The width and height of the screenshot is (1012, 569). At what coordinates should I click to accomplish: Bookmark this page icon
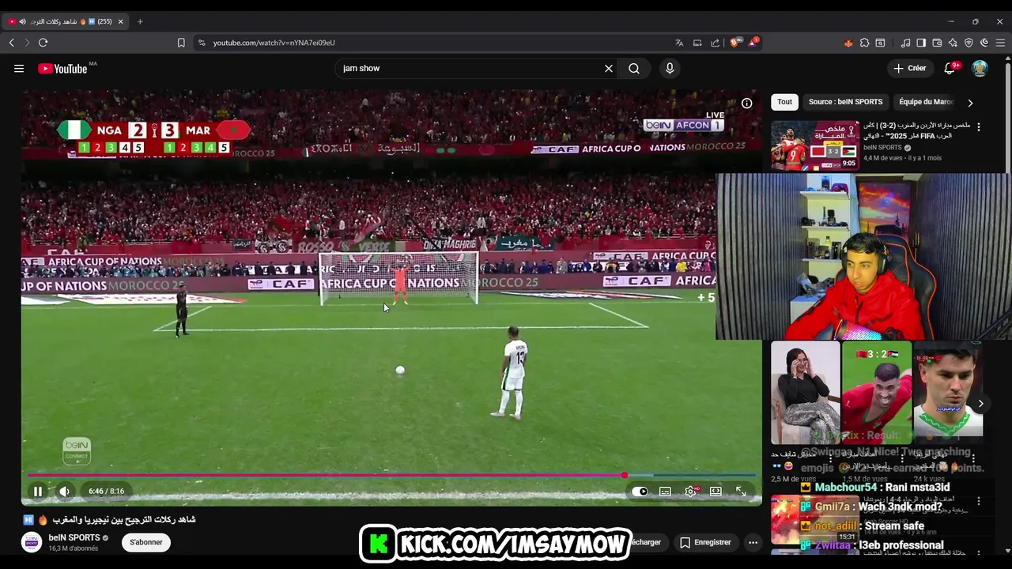[181, 43]
